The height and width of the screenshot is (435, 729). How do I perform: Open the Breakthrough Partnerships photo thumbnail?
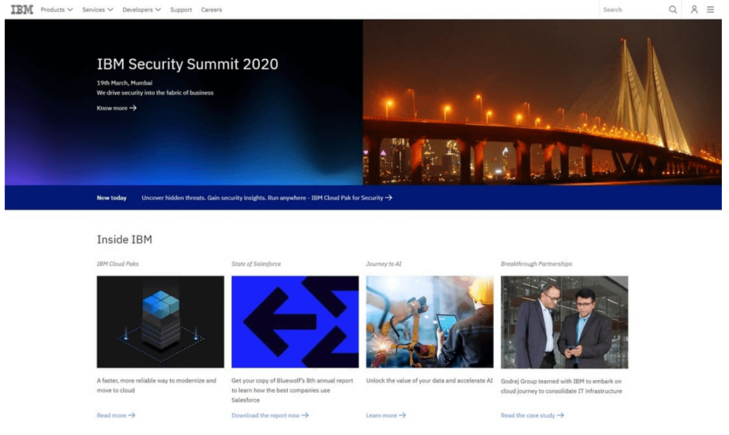(x=565, y=322)
